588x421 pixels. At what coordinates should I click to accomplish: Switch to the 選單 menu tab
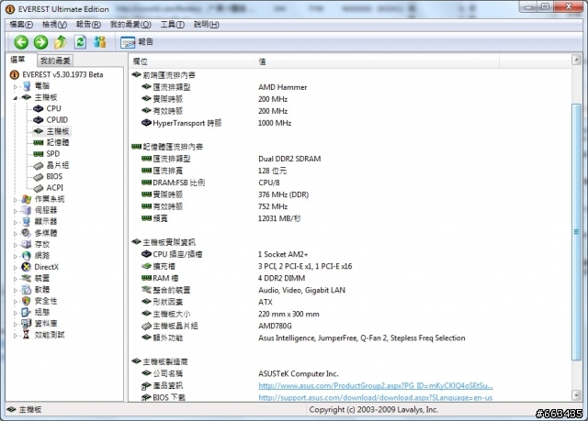click(x=18, y=60)
